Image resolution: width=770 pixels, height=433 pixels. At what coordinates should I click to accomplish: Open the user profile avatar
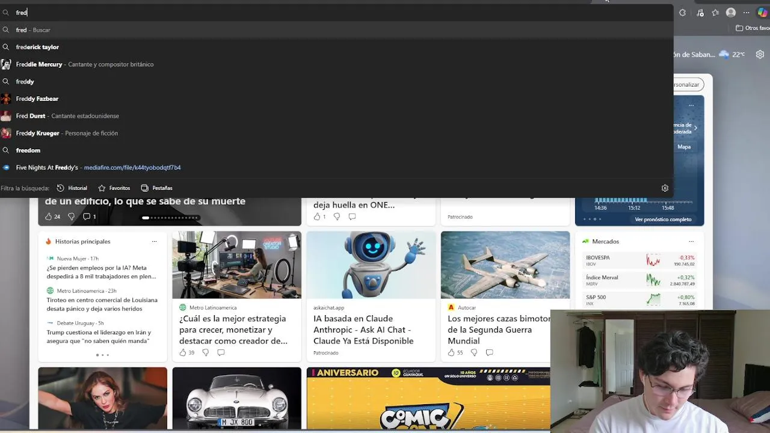coord(731,13)
